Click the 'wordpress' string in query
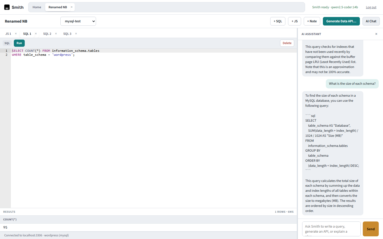Image resolution: width=383 pixels, height=239 pixels. pyautogui.click(x=62, y=55)
